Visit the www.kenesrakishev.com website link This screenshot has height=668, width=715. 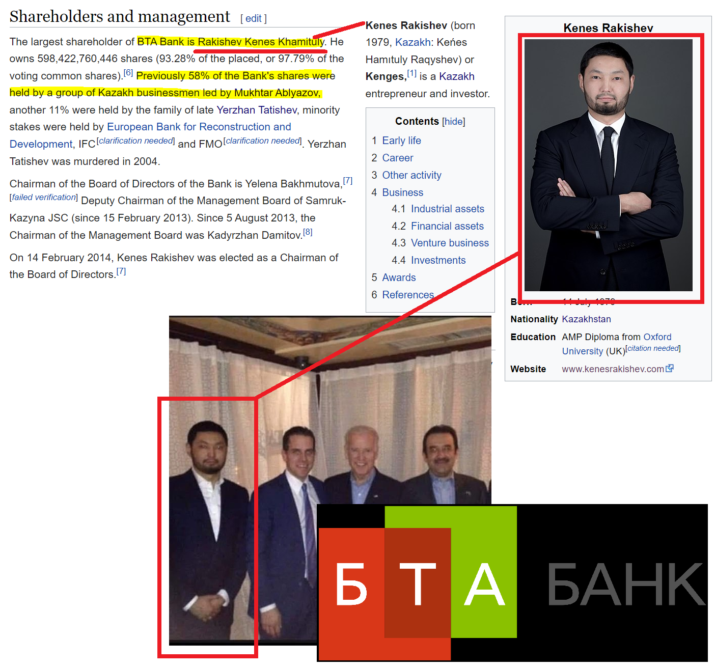coord(613,369)
